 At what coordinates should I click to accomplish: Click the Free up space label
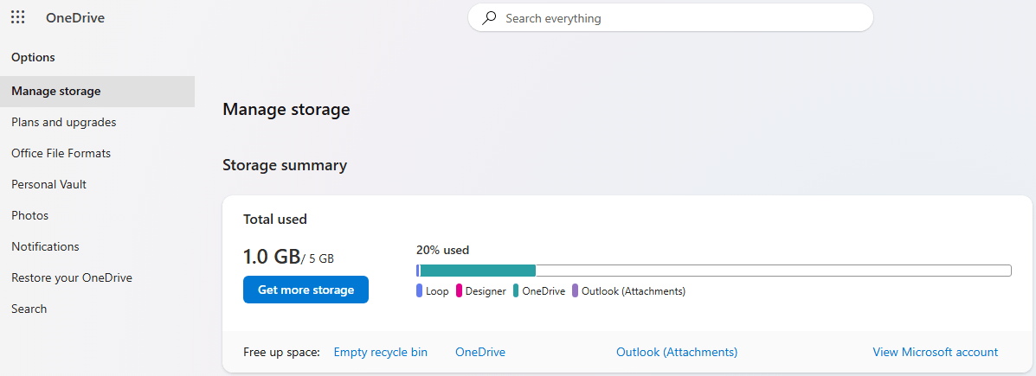(281, 353)
